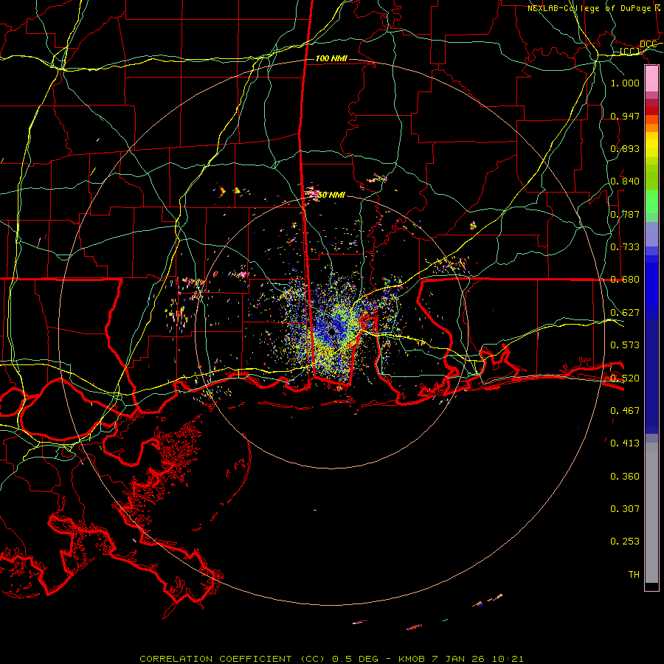Select the 0.627 legend value
This screenshot has height=664, width=664.
click(x=625, y=313)
